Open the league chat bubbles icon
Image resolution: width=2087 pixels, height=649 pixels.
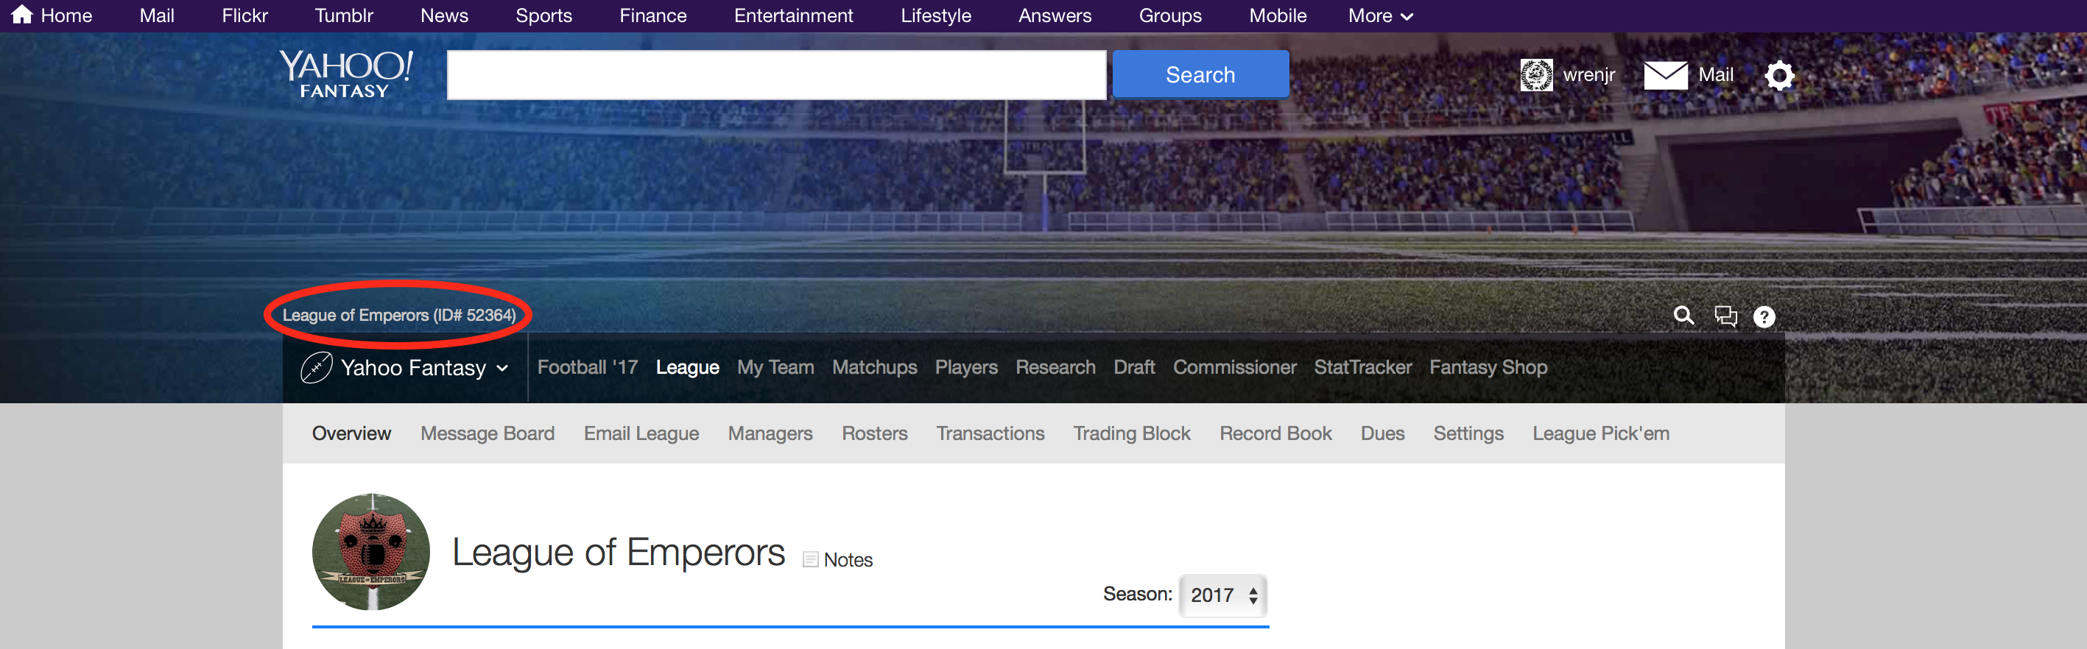tap(1725, 316)
